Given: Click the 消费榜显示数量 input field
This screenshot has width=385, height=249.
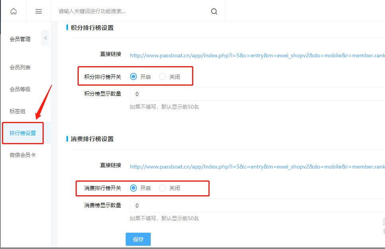Looking at the screenshot, I should click(x=257, y=206).
